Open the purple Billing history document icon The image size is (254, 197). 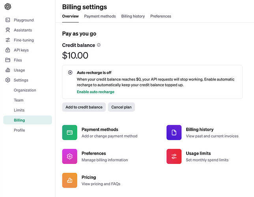[x=174, y=133]
